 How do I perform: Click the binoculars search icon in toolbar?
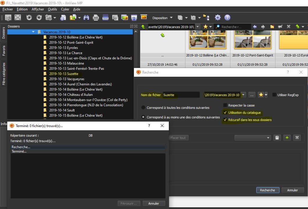(x=86, y=18)
